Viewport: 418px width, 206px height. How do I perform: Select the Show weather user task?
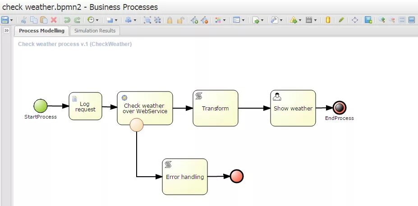(293, 108)
